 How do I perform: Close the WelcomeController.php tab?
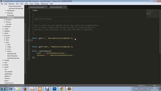[46, 7]
